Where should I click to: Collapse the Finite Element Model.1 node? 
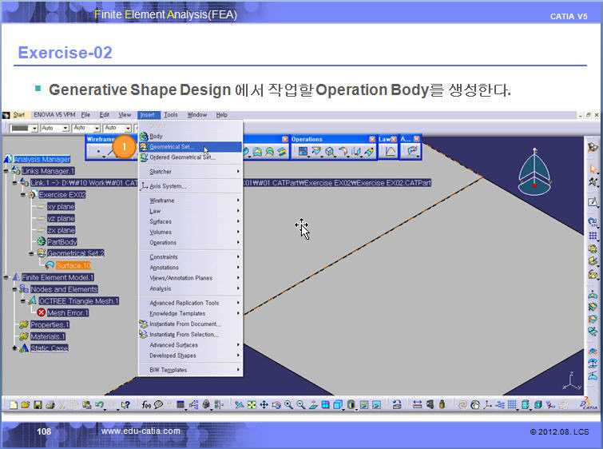pyautogui.click(x=6, y=277)
